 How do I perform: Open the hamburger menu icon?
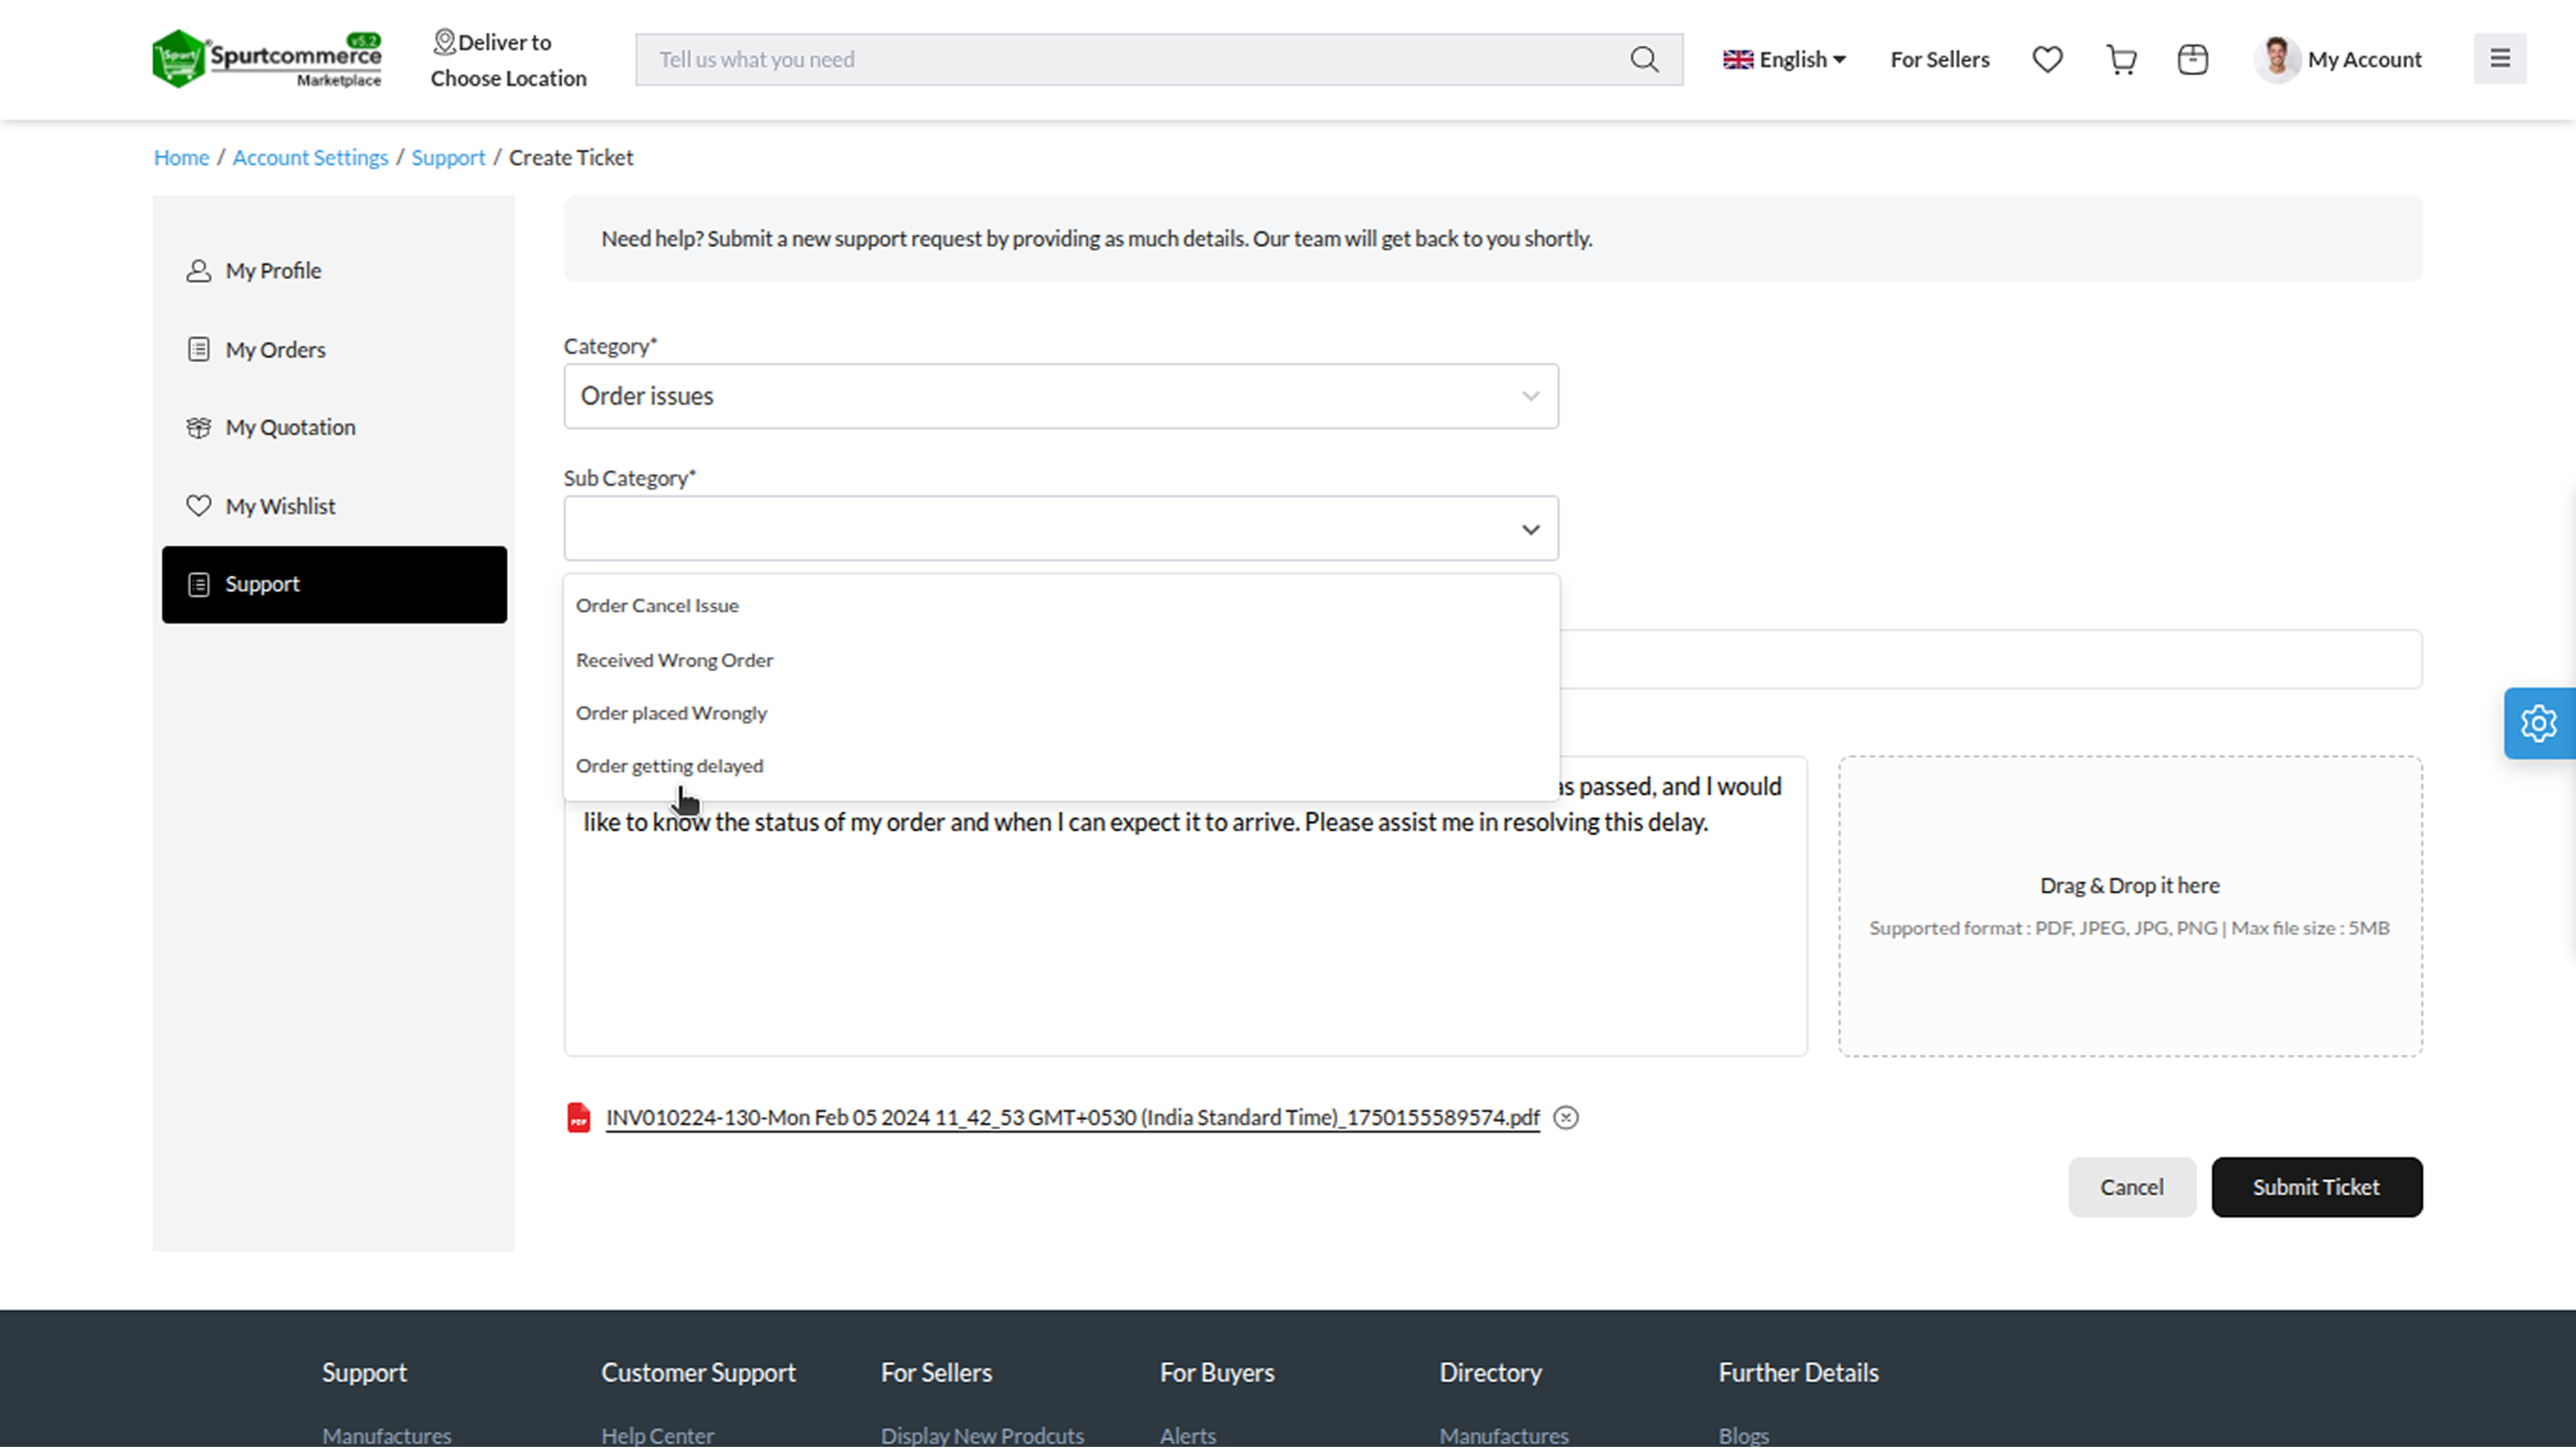click(2499, 58)
